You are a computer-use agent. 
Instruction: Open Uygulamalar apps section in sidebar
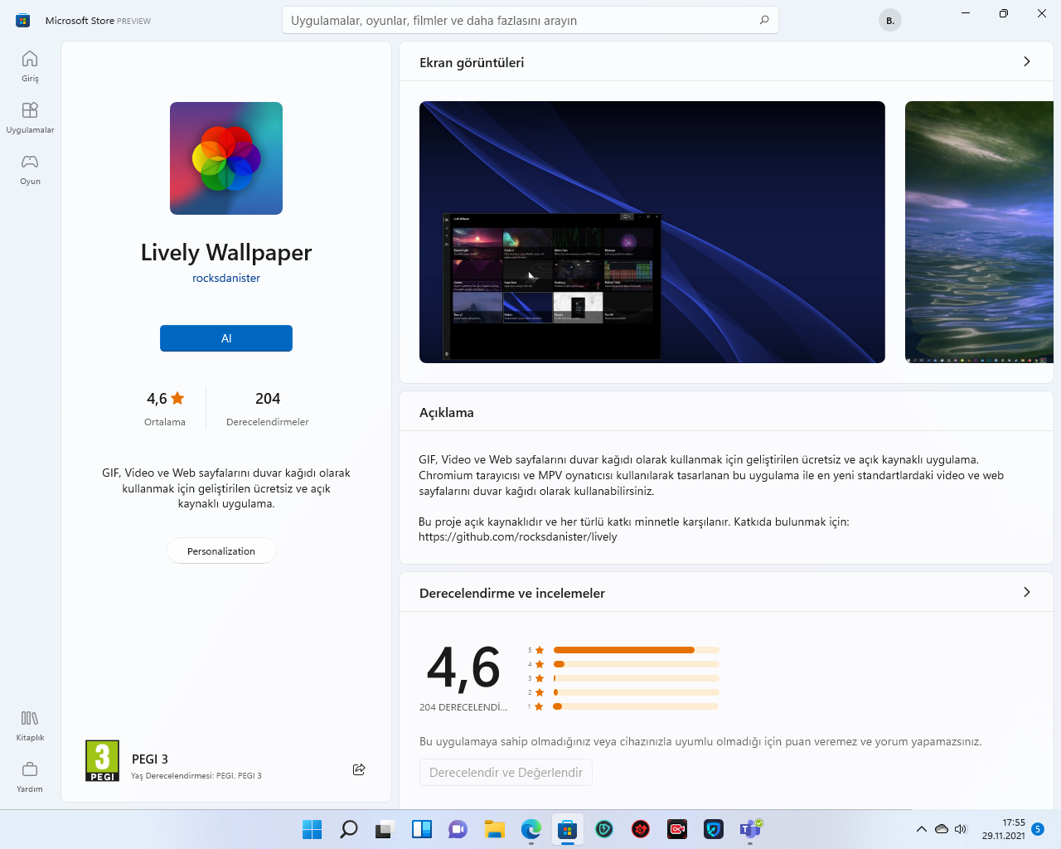(x=30, y=117)
